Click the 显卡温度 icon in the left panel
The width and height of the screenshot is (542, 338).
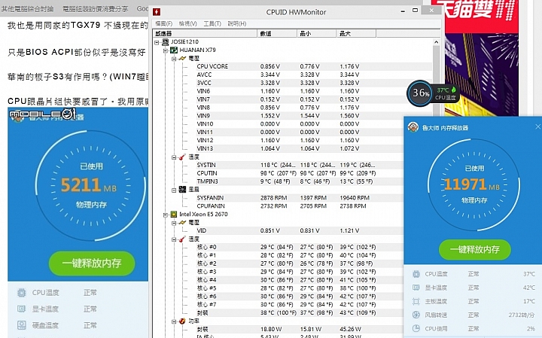21,309
